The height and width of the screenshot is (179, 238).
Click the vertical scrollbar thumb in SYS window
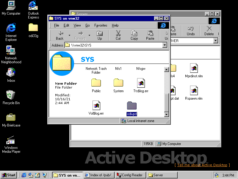167,103
